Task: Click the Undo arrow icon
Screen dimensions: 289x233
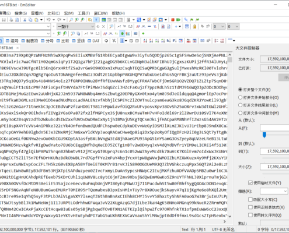Action: point(48,20)
